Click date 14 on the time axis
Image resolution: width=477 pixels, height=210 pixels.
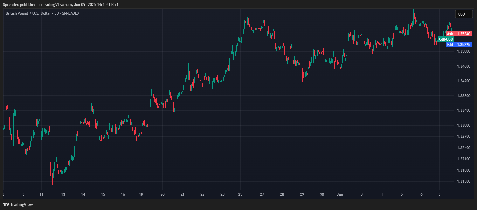[x=83, y=194]
